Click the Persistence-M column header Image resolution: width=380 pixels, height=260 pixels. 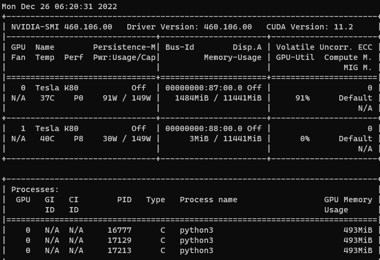[x=124, y=47]
